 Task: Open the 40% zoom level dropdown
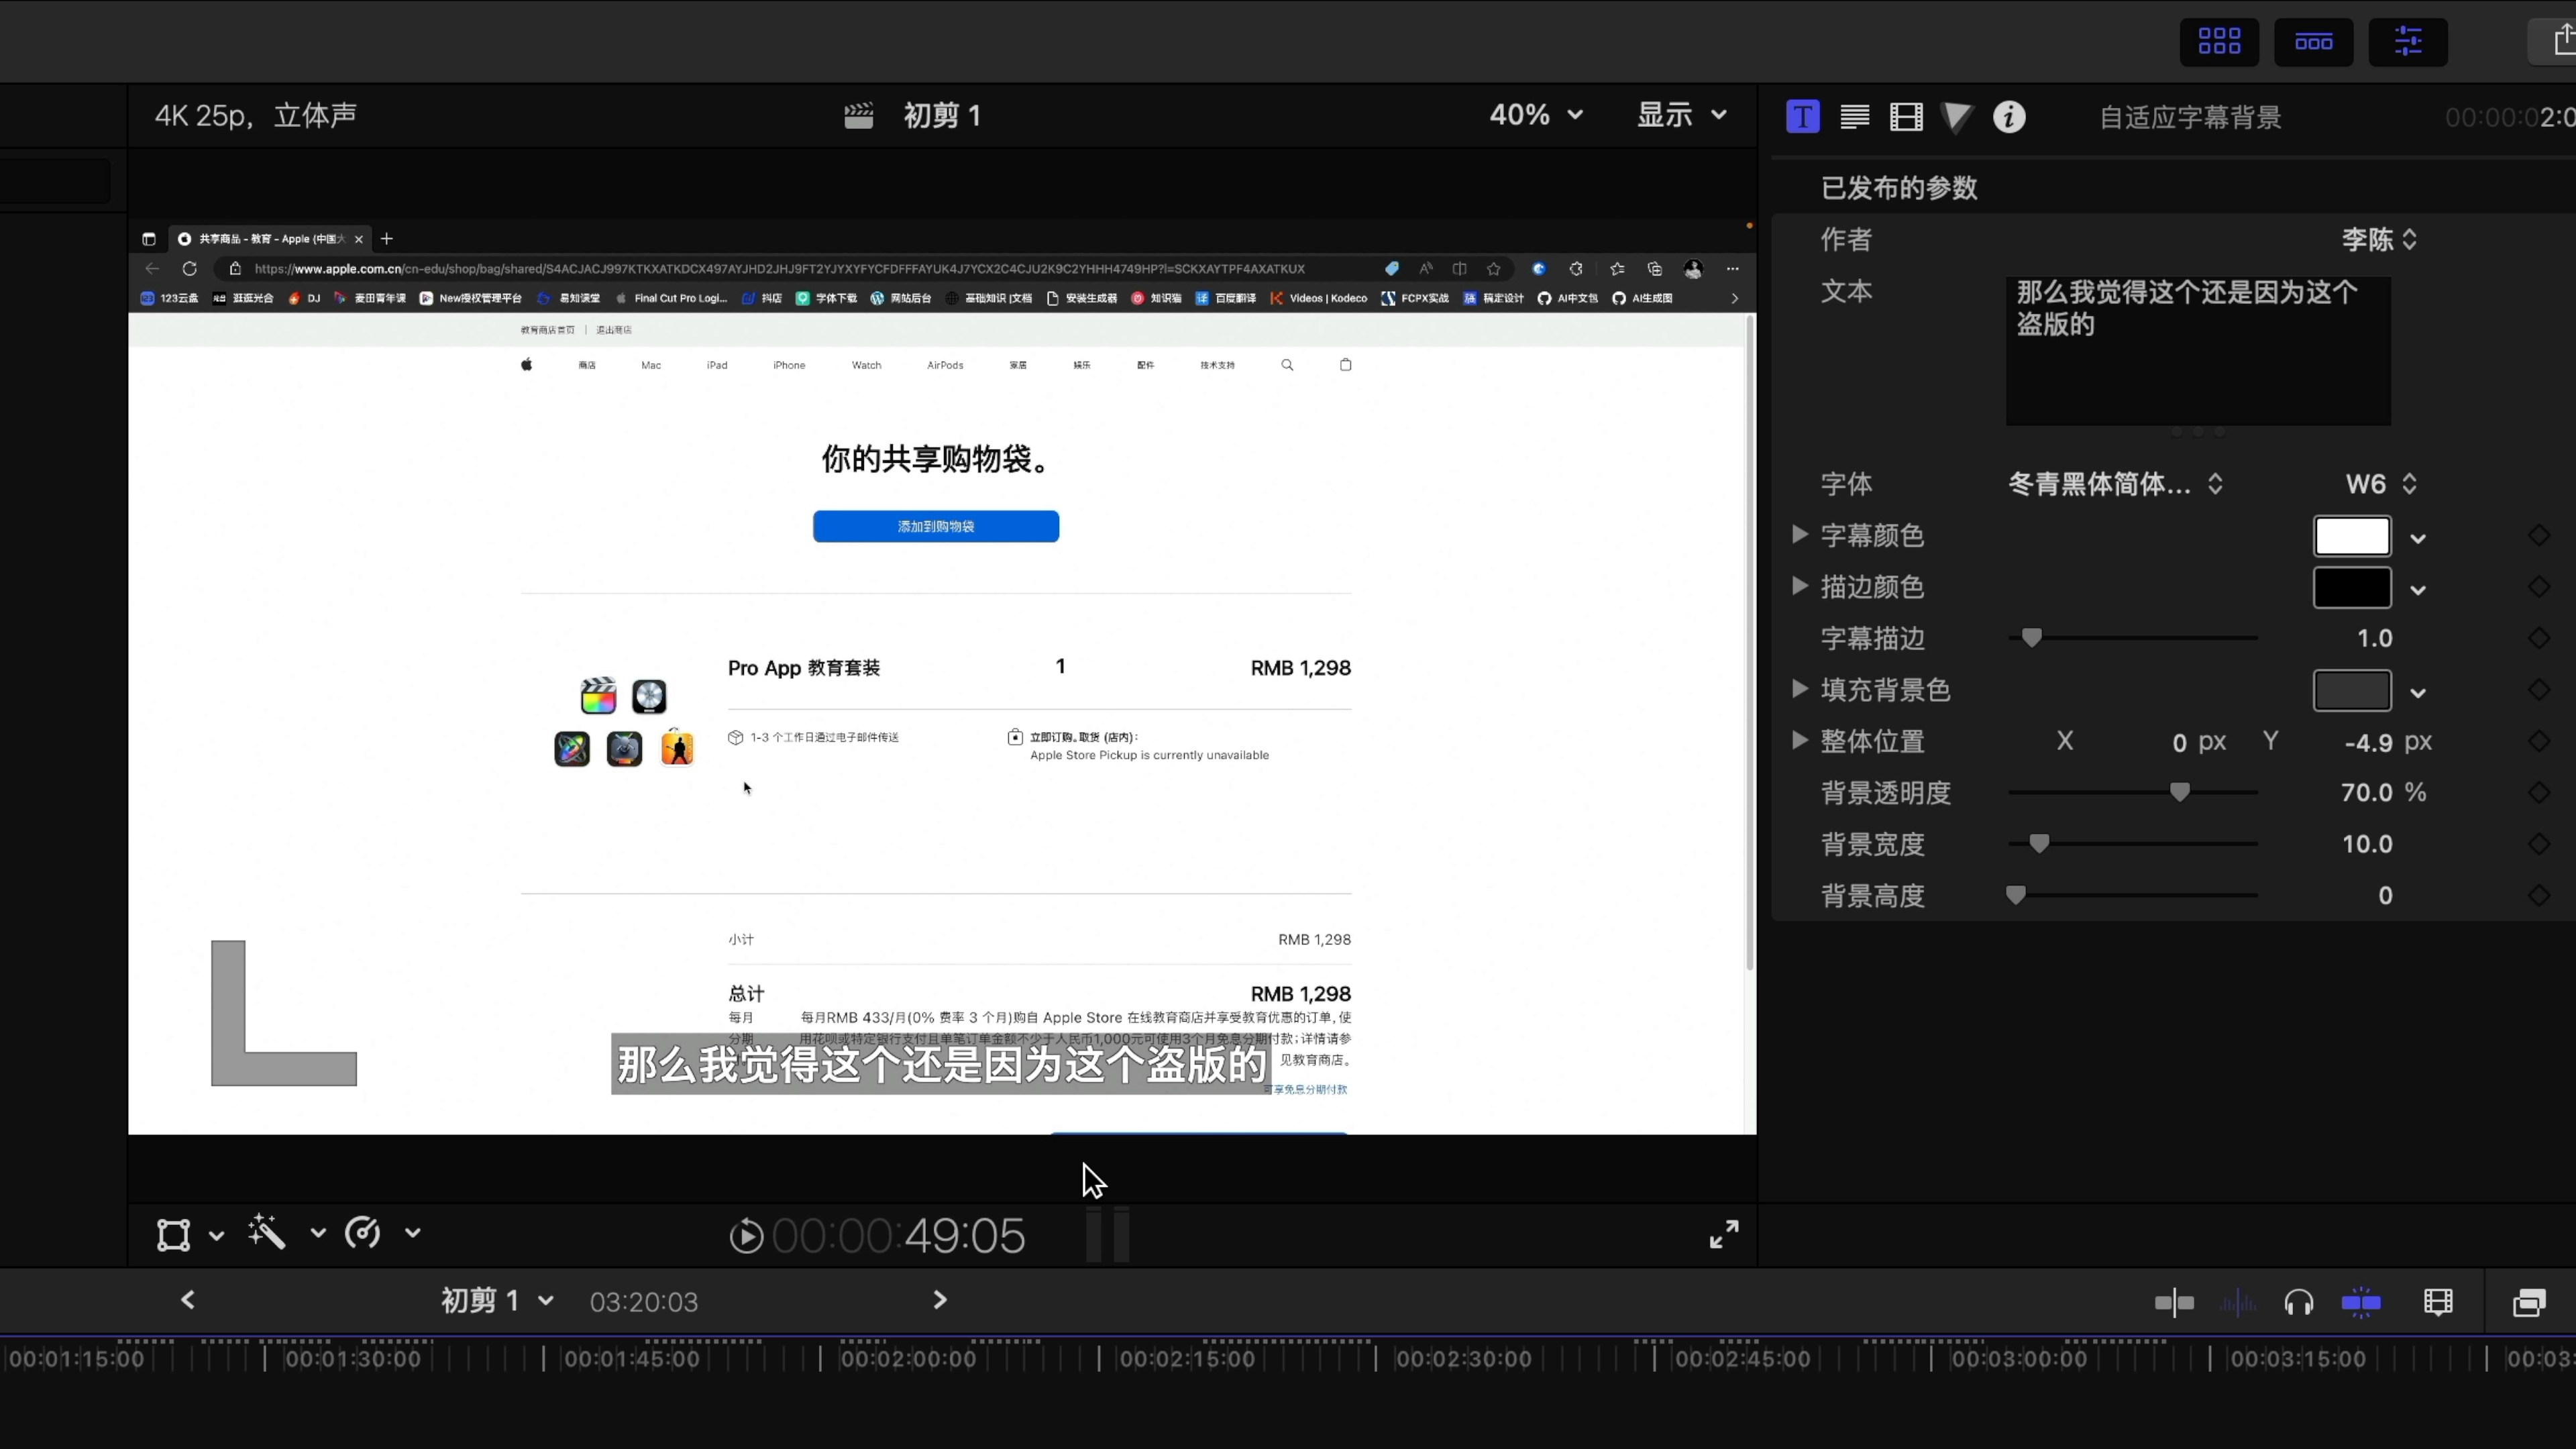click(1536, 115)
